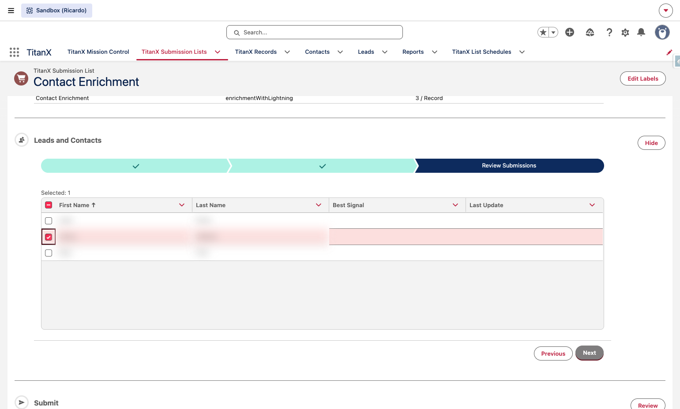Open Trailhead guidance center icon
Screen dimensions: 680x409
[590, 32]
